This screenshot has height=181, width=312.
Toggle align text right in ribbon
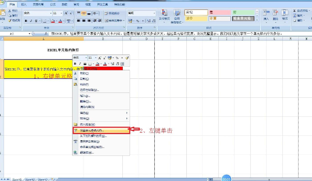tap(89, 21)
